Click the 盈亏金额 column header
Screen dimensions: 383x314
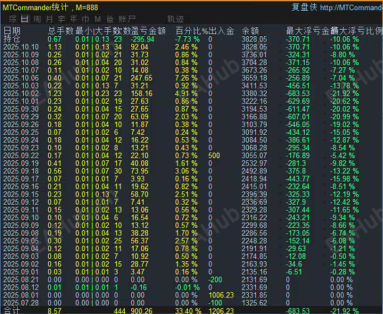148,31
